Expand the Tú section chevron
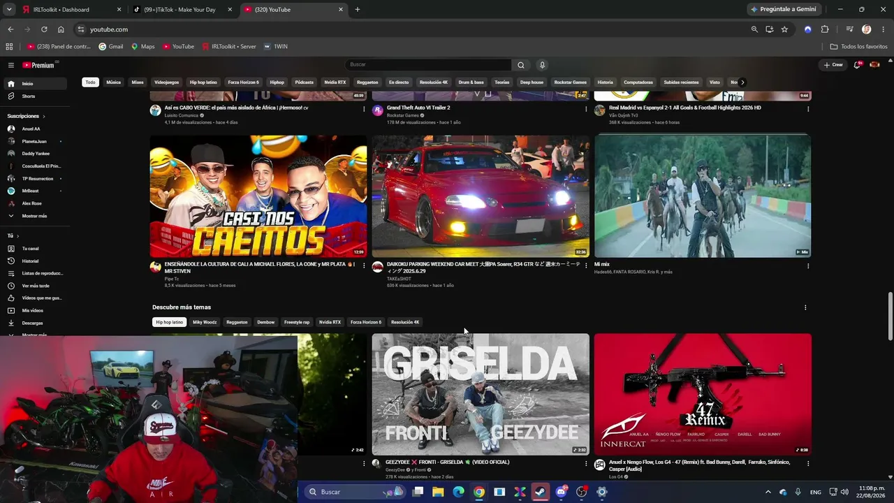The image size is (894, 503). pyautogui.click(x=19, y=236)
